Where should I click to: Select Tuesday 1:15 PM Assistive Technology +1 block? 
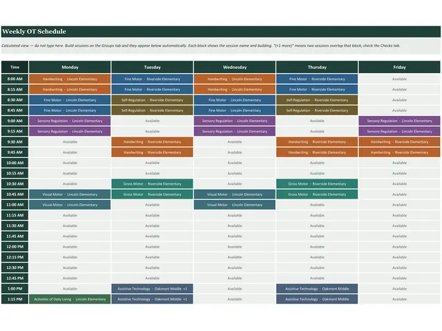click(x=152, y=299)
